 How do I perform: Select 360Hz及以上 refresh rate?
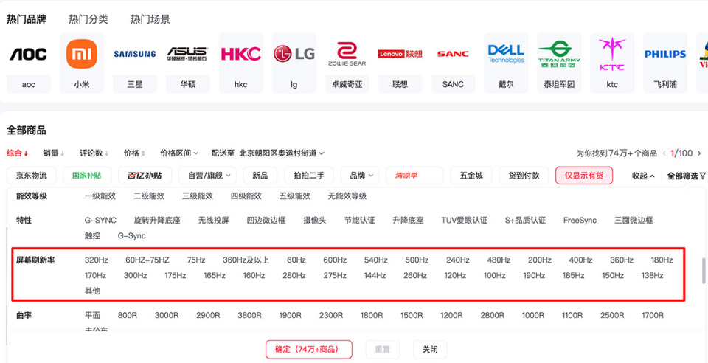246,260
